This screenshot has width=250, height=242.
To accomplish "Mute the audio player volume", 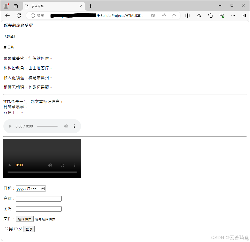I will click(x=66, y=126).
